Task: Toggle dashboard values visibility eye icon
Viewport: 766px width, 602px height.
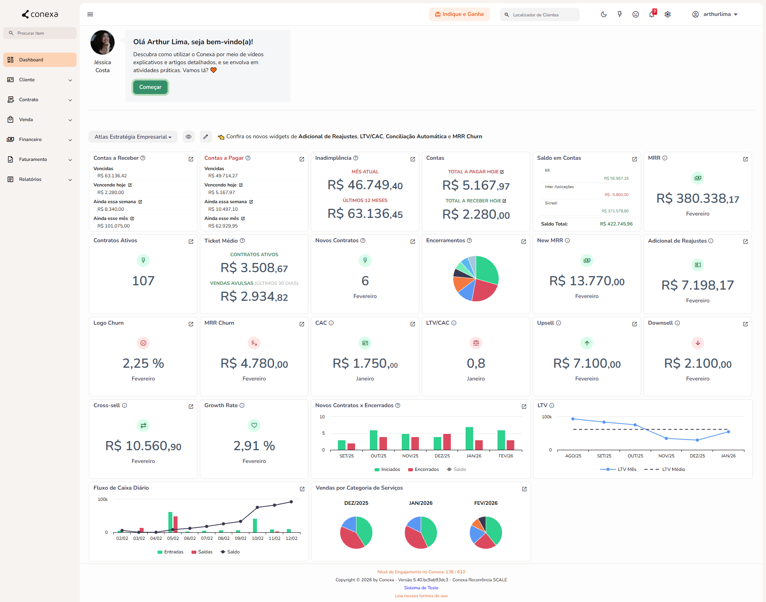Action: [188, 137]
